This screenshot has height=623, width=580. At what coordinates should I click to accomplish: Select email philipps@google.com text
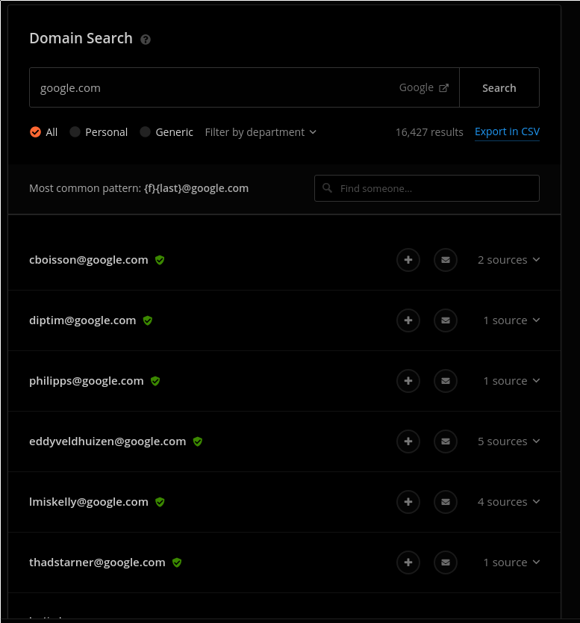(86, 381)
